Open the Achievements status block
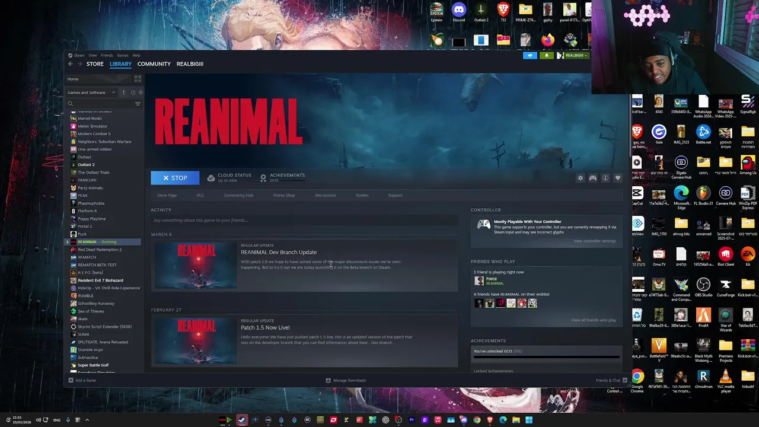The image size is (759, 427). tap(282, 177)
